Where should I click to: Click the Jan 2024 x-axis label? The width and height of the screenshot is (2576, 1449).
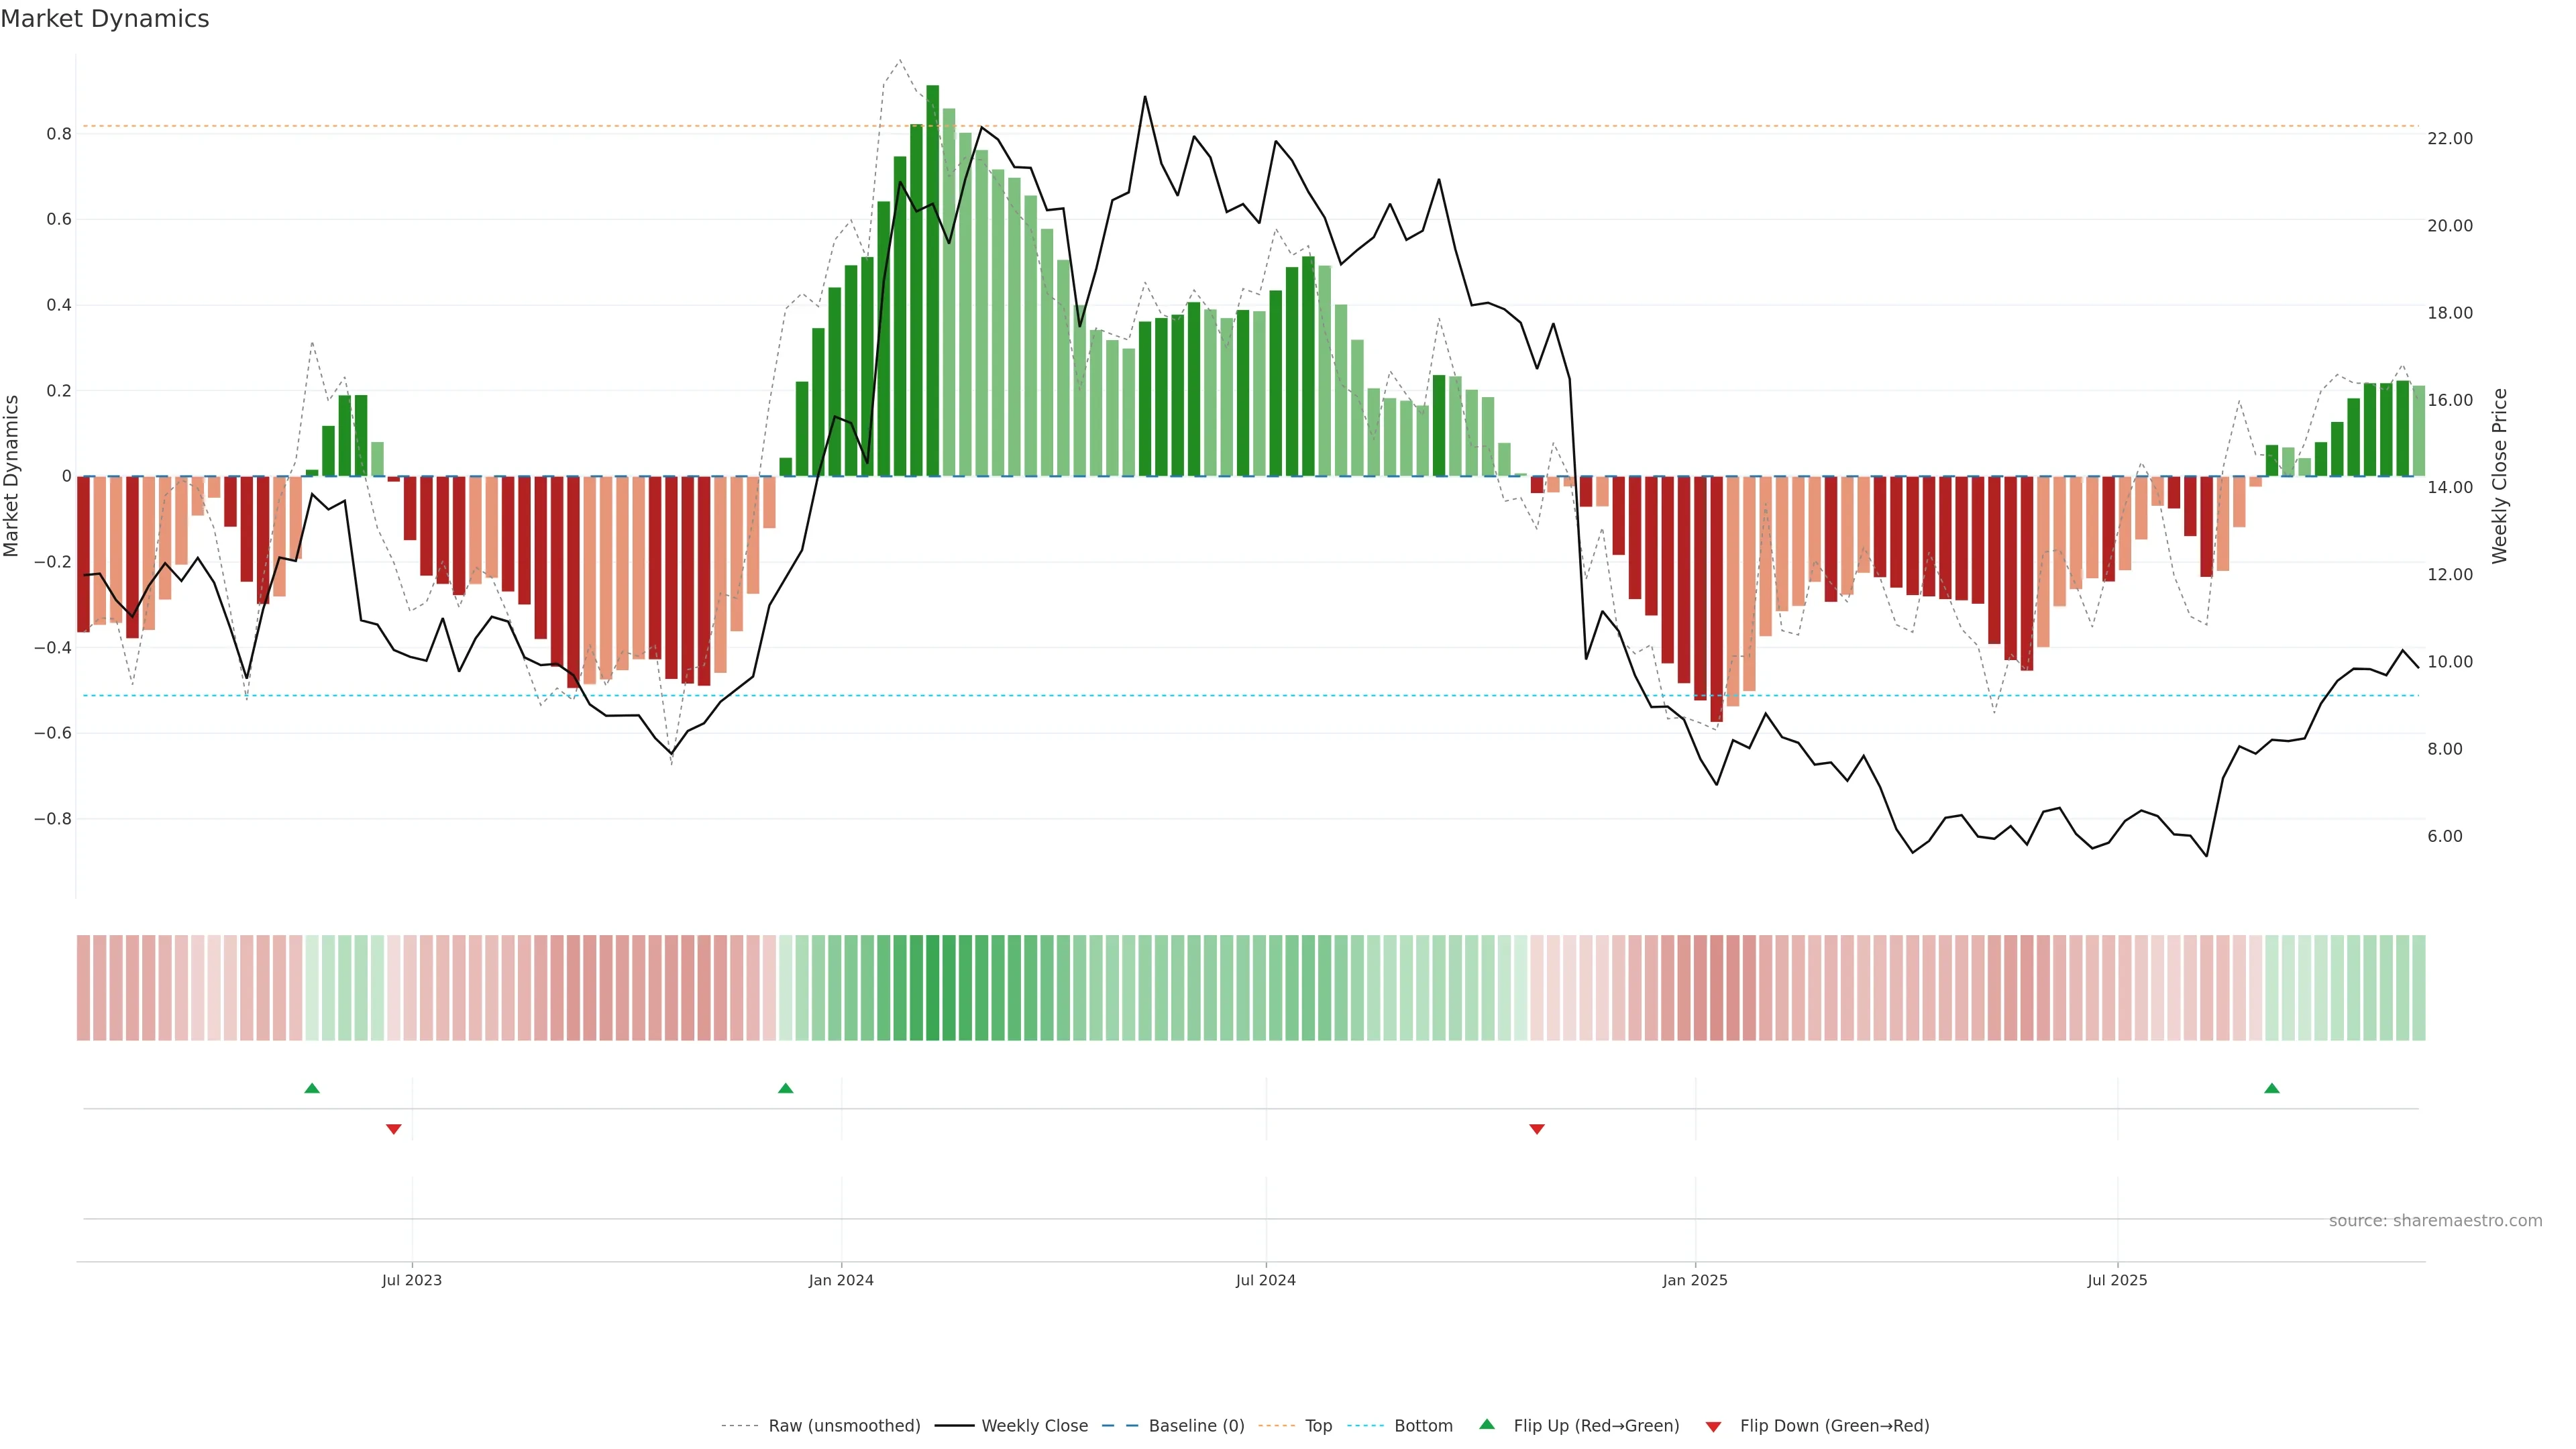[x=841, y=1280]
